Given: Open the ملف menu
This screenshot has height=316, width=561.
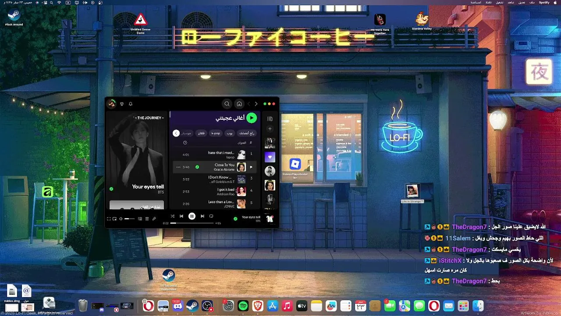Looking at the screenshot, I should (x=532, y=3).
